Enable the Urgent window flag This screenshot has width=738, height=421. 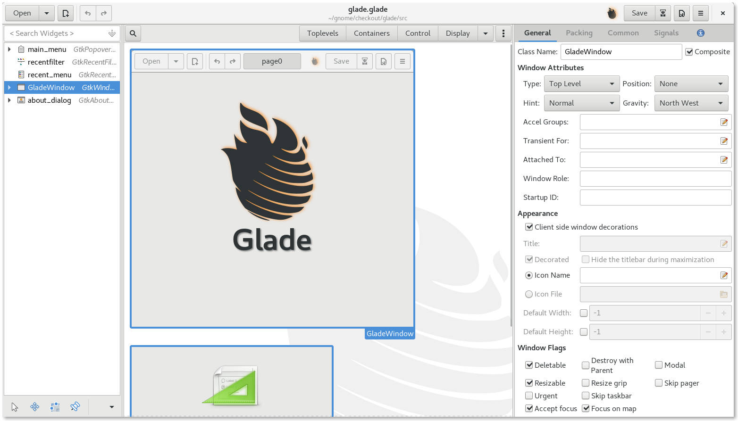click(529, 396)
